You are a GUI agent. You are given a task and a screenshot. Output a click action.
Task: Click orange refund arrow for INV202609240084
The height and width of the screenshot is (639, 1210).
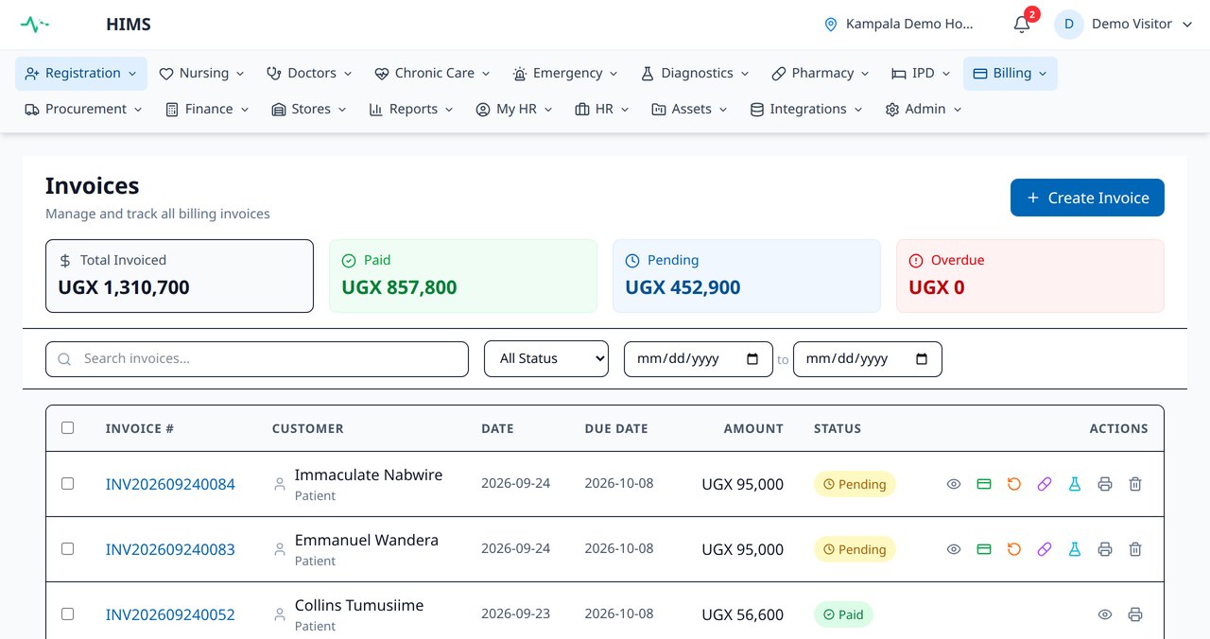[1014, 484]
